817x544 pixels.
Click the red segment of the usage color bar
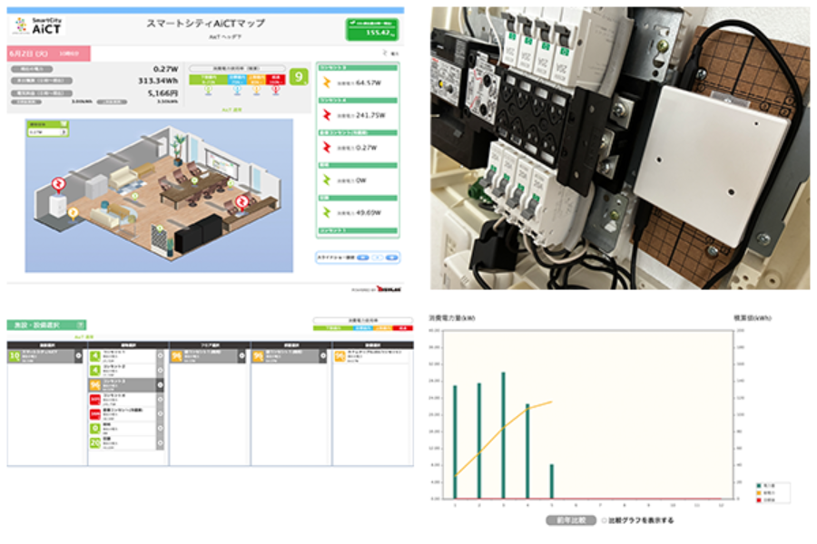point(275,80)
